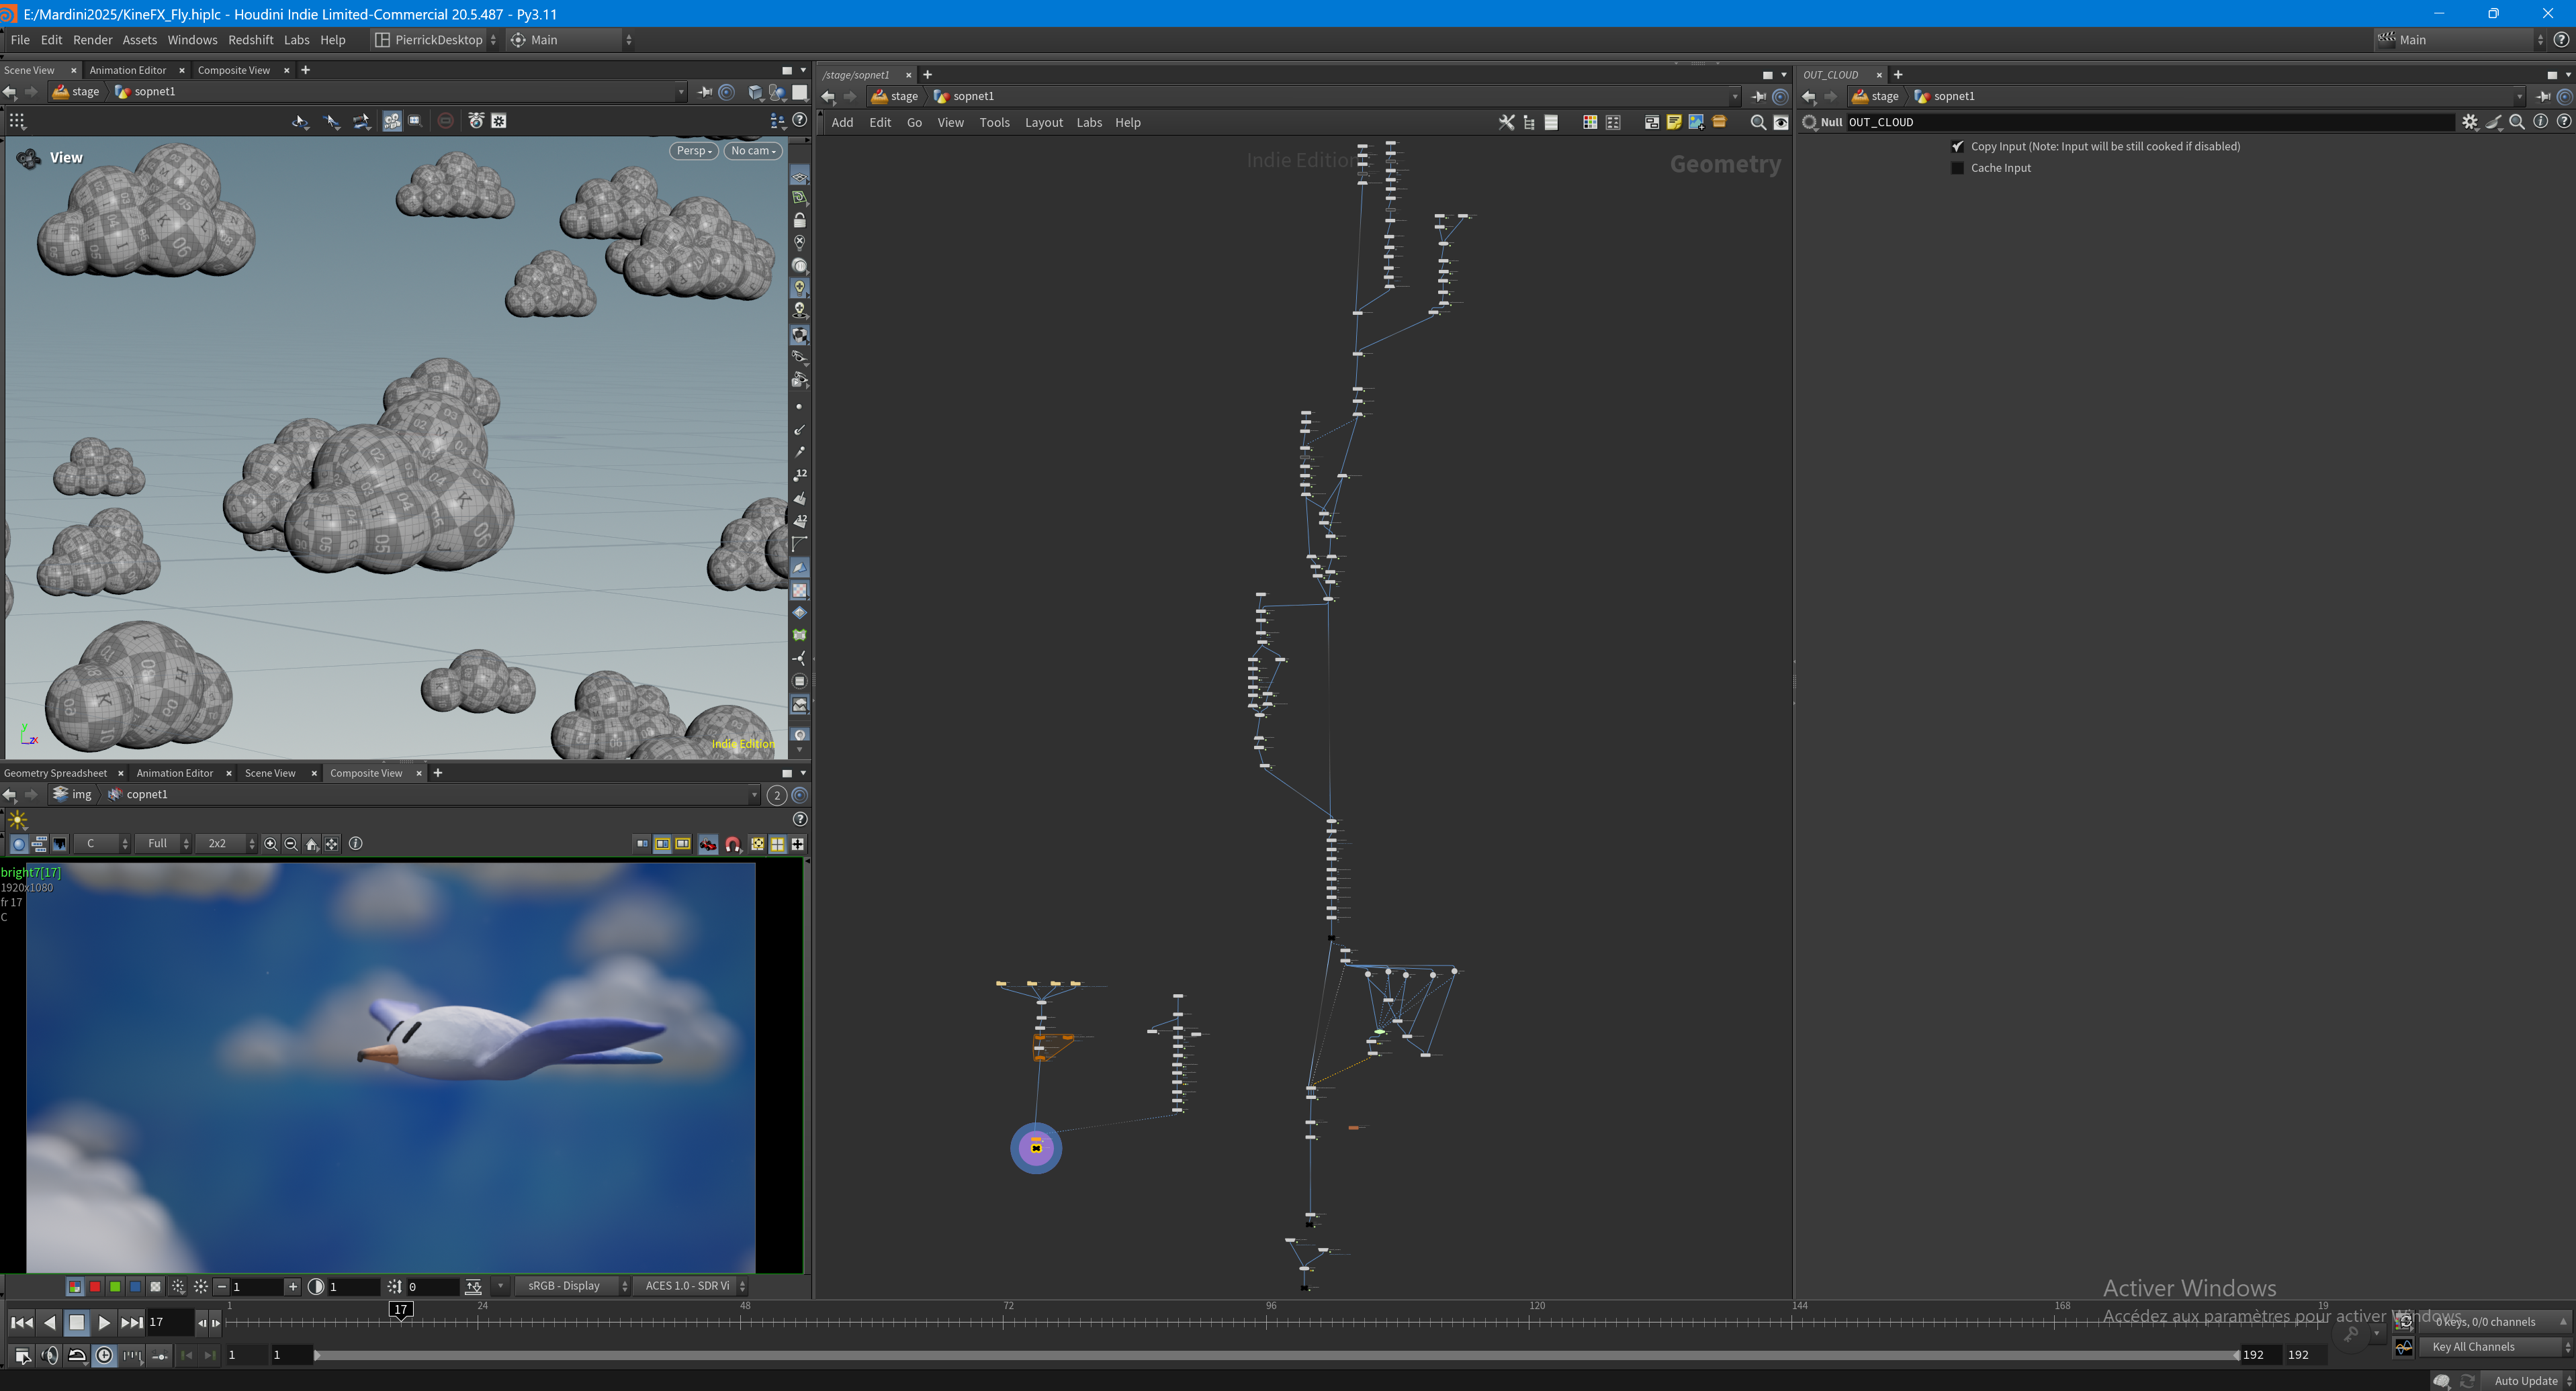Image resolution: width=2576 pixels, height=1391 pixels.
Task: Open the sRGB - Display dropdown
Action: [572, 1286]
